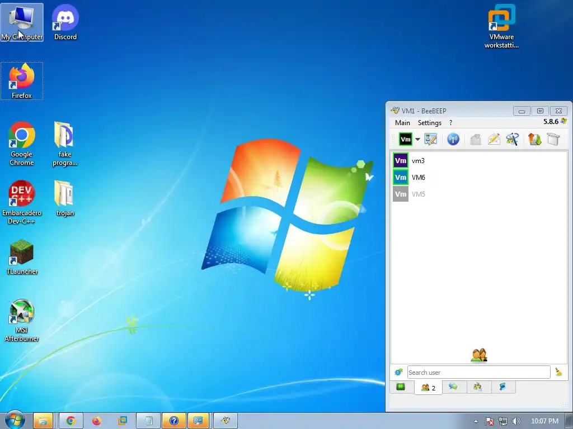Click BeeBEEP bee icon in taskbar
Screen dimensions: 573x429
coord(226,421)
